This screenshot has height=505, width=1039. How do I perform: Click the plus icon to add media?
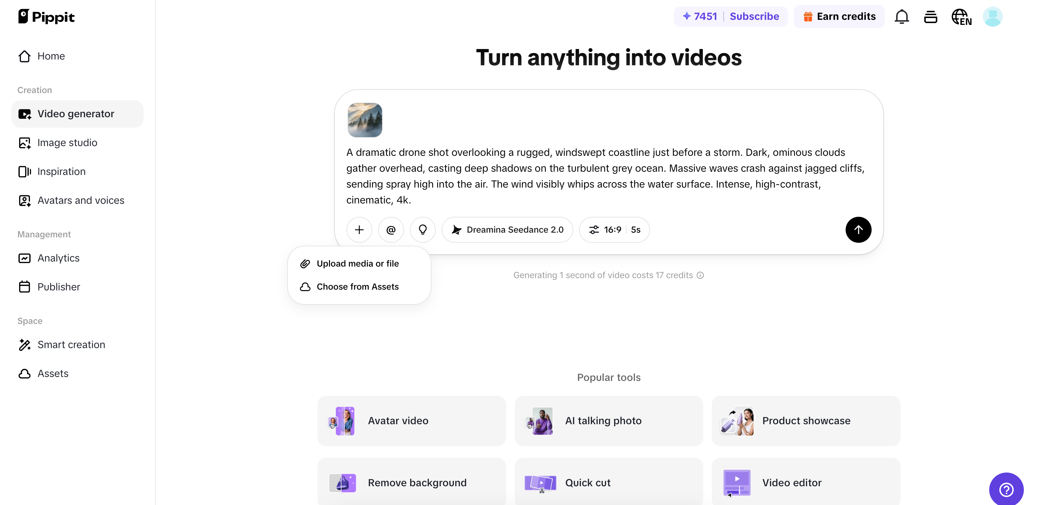(x=359, y=229)
